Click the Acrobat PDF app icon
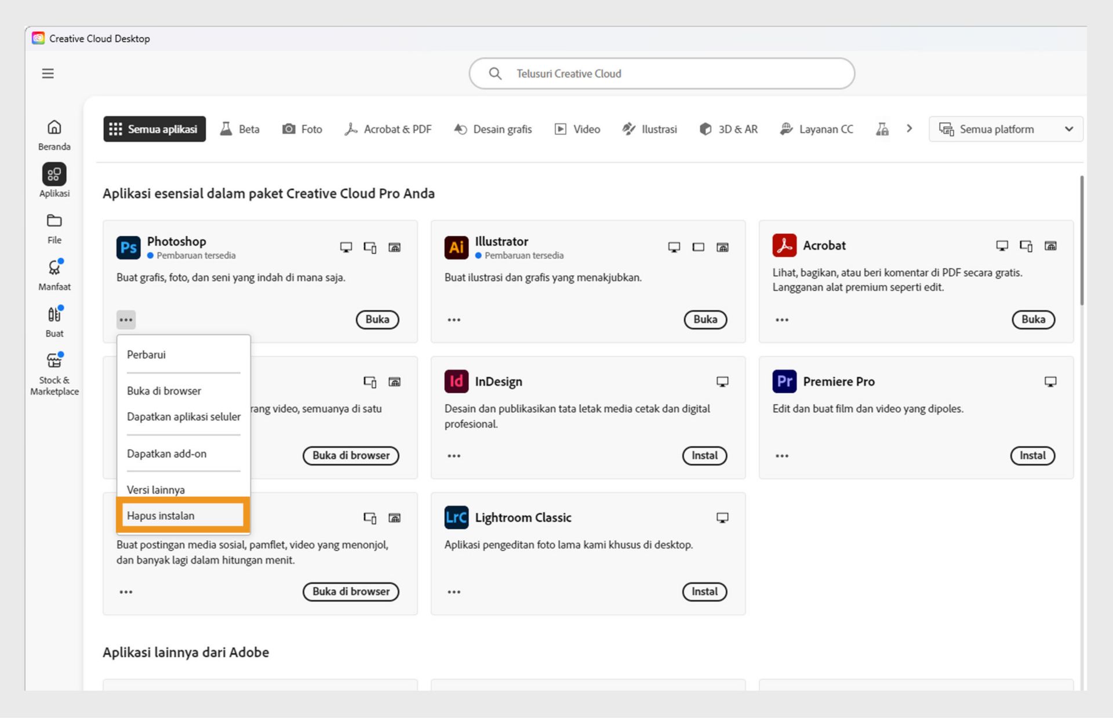 pyautogui.click(x=784, y=245)
